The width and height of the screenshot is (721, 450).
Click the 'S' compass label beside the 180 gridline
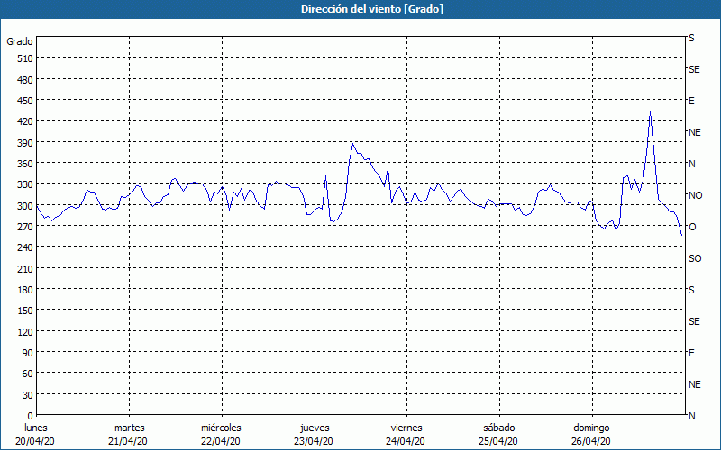tap(691, 290)
